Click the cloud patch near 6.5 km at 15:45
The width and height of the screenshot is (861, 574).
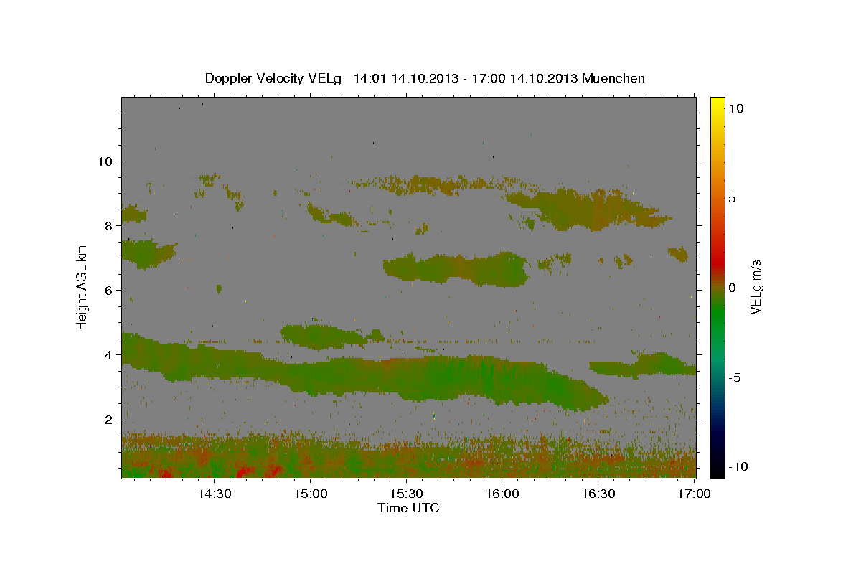click(x=458, y=269)
